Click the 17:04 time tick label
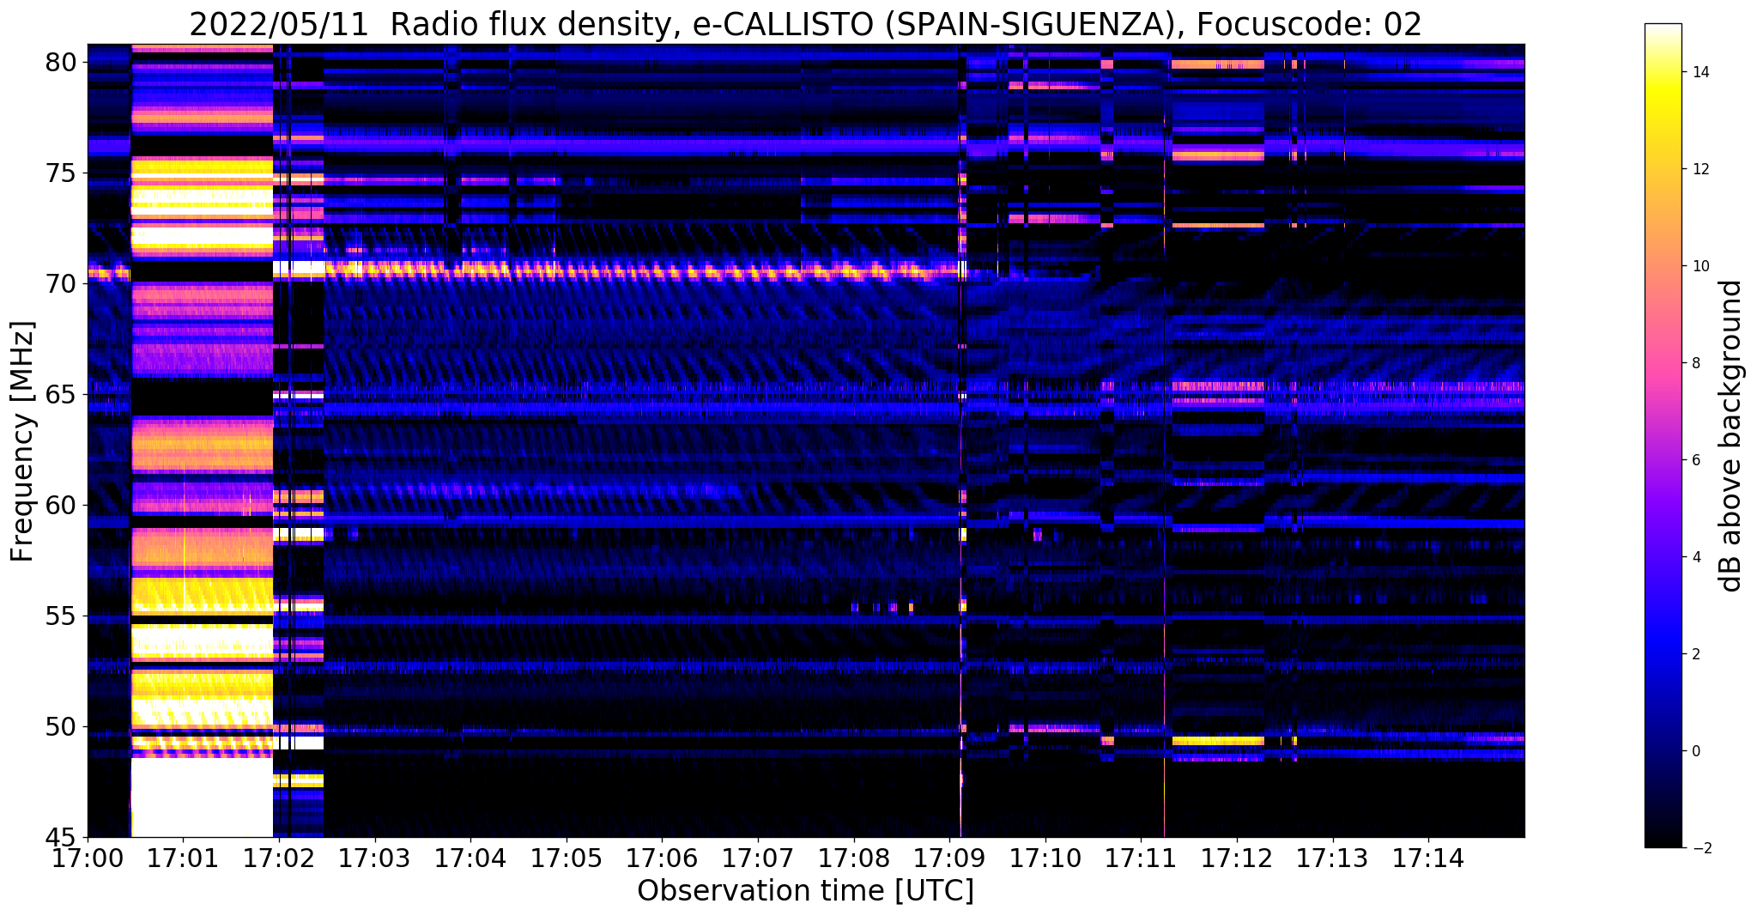Viewport: 1757px width, 916px height. 470,858
